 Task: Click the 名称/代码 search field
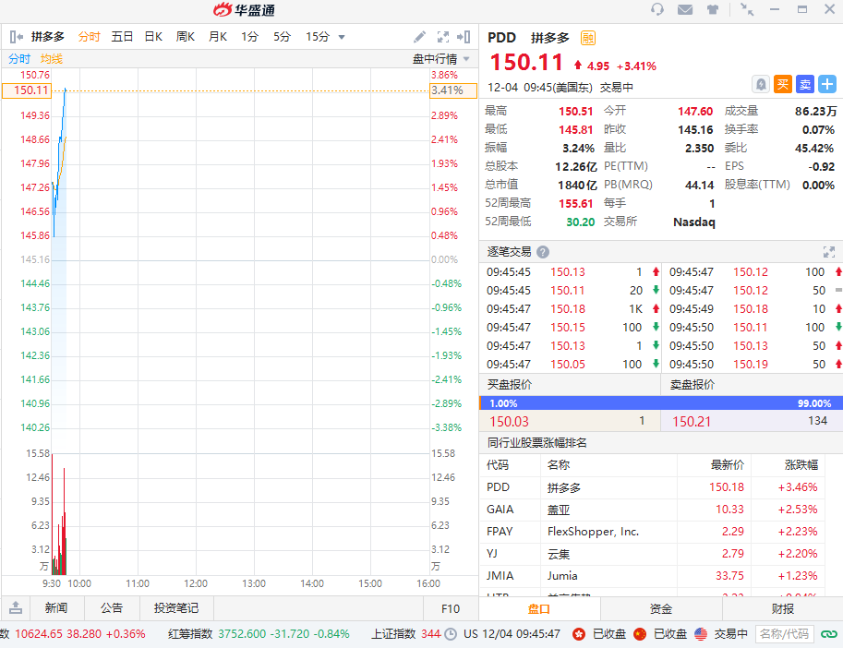click(784, 634)
